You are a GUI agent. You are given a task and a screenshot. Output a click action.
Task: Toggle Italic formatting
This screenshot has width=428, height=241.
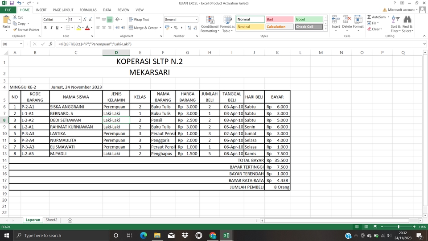pos(51,28)
